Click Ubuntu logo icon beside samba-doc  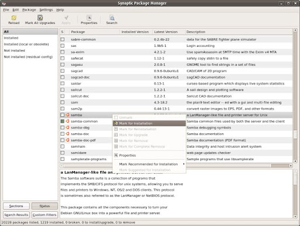click(67, 134)
